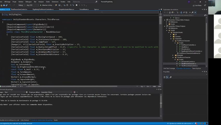Image resolution: width=221 pixels, height=125 pixels.
Task: Click the Rechercher search field in title bar
Action: point(84,2)
